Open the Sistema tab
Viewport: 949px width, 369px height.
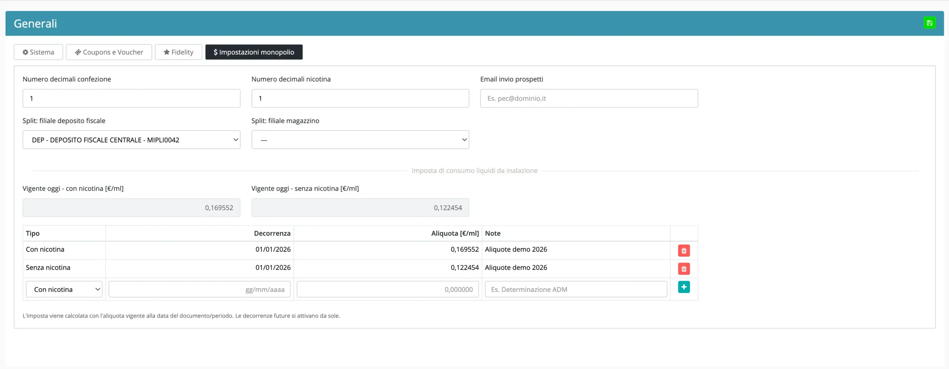point(38,52)
